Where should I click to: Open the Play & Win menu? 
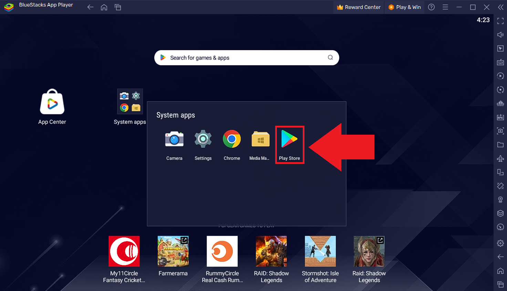[404, 7]
